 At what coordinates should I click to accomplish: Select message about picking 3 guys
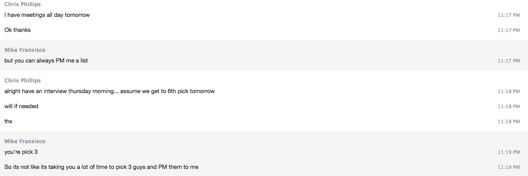click(101, 167)
